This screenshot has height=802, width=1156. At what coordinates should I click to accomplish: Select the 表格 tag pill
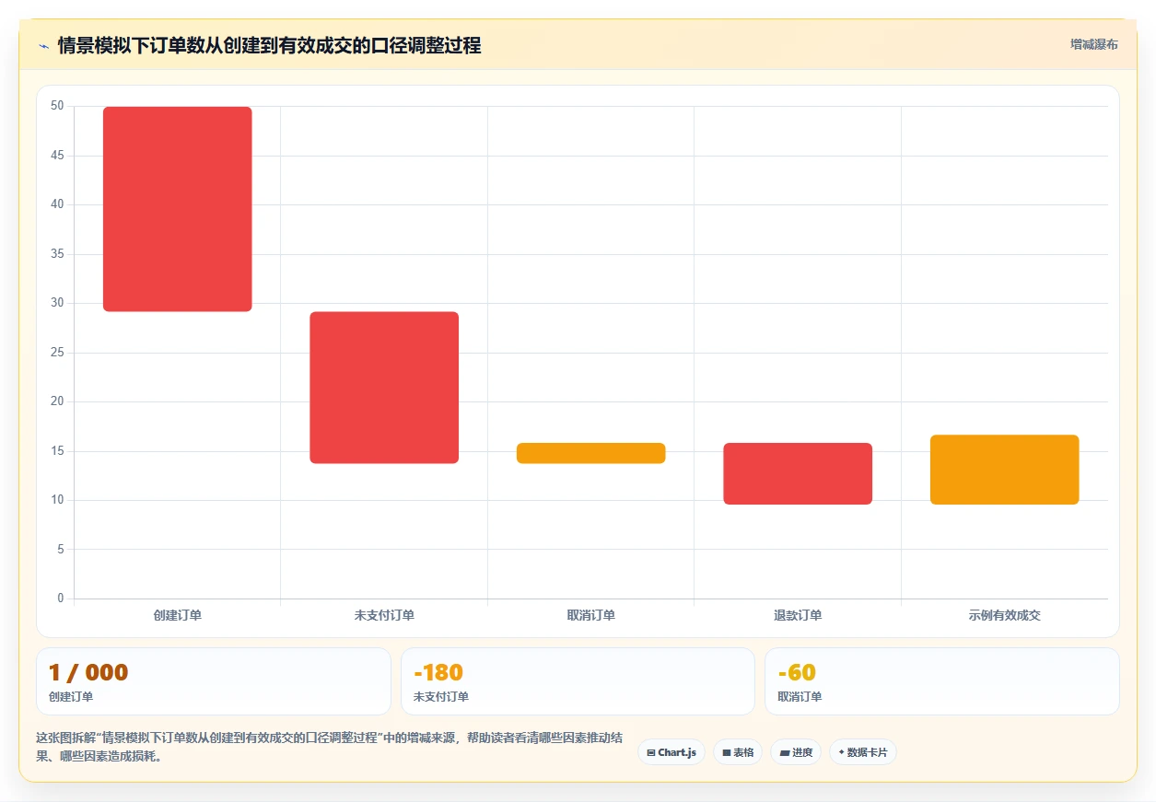[738, 752]
